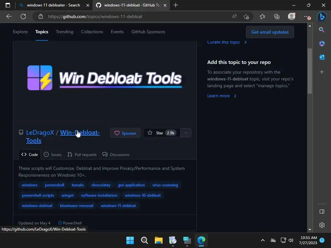Open Curate this topic link
This screenshot has width=331, height=248.
pyautogui.click(x=227, y=42)
